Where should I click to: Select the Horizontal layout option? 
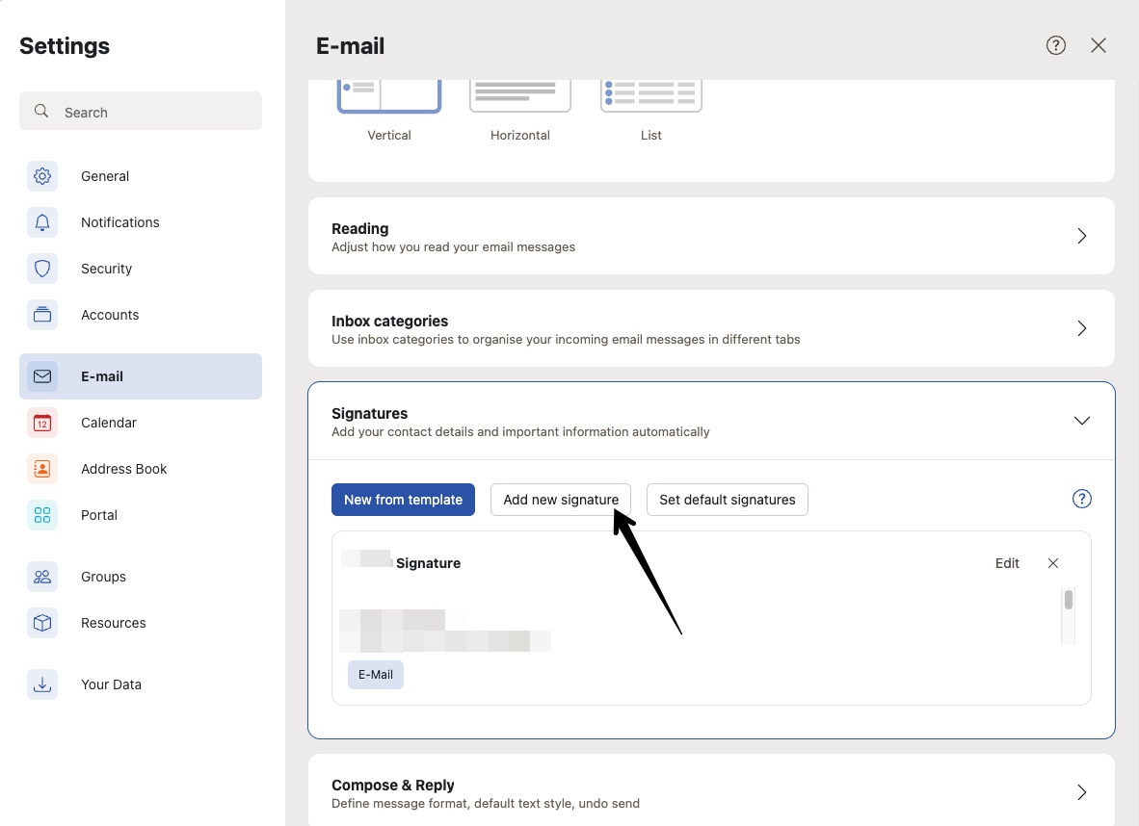pos(520,97)
